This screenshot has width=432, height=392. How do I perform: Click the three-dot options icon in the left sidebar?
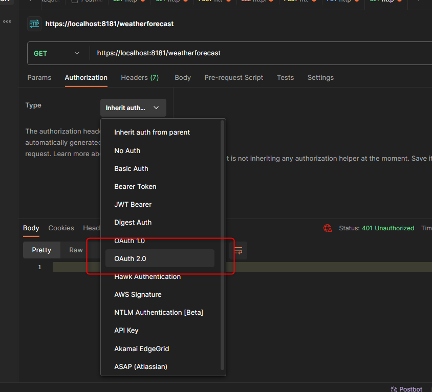coord(7,21)
